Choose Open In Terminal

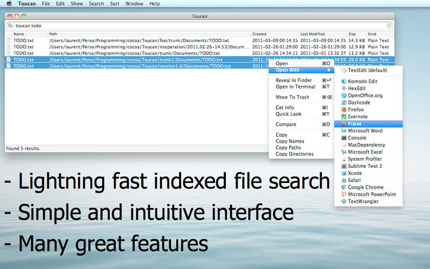pyautogui.click(x=301, y=87)
